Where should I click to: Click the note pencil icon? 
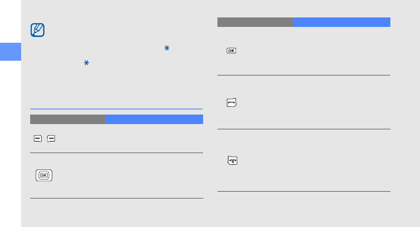point(38,30)
